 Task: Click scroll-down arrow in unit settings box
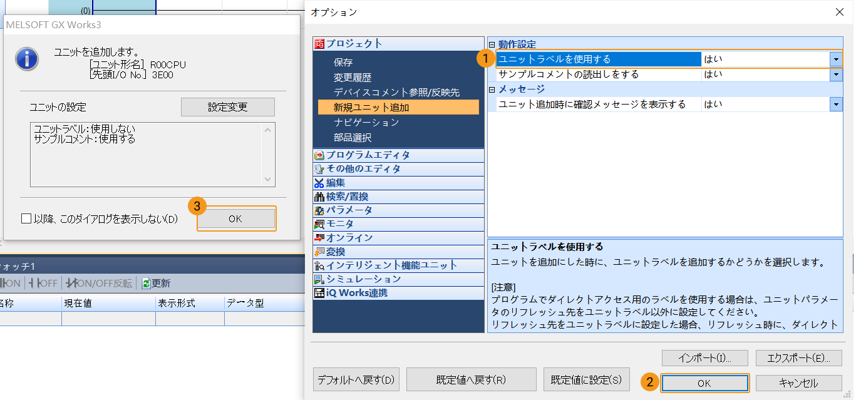tap(269, 180)
